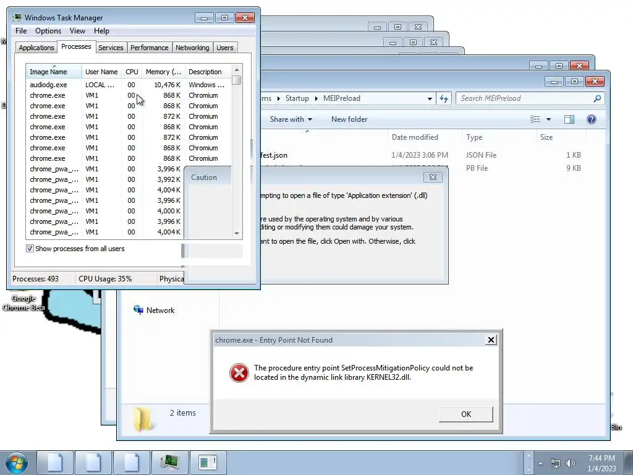Click New folder in Explorer toolbar
Screen dimensions: 633x475
click(x=349, y=119)
